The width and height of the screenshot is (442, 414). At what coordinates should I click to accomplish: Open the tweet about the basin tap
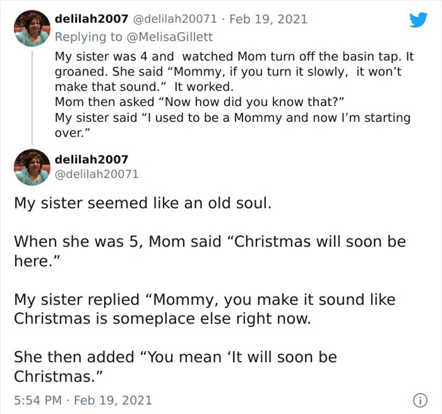pyautogui.click(x=234, y=94)
